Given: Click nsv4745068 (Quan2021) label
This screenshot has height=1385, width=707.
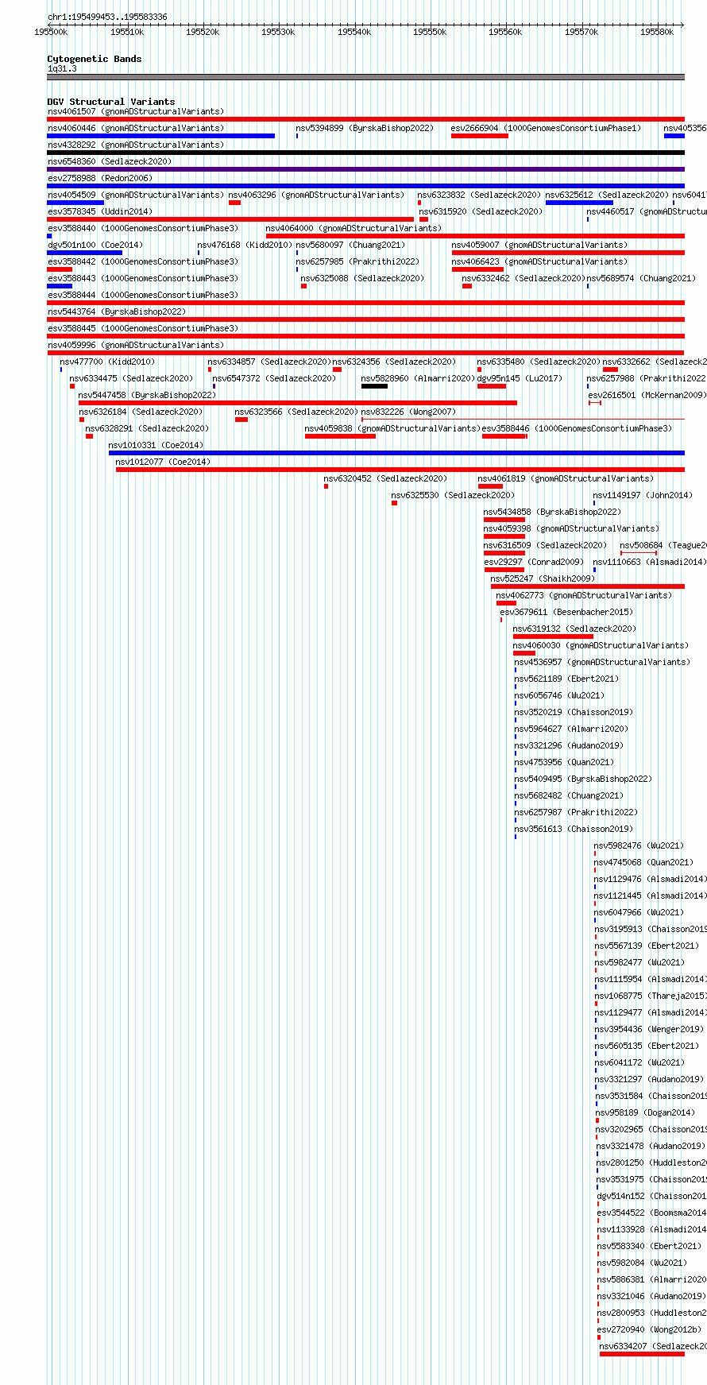Looking at the screenshot, I should click(x=643, y=862).
